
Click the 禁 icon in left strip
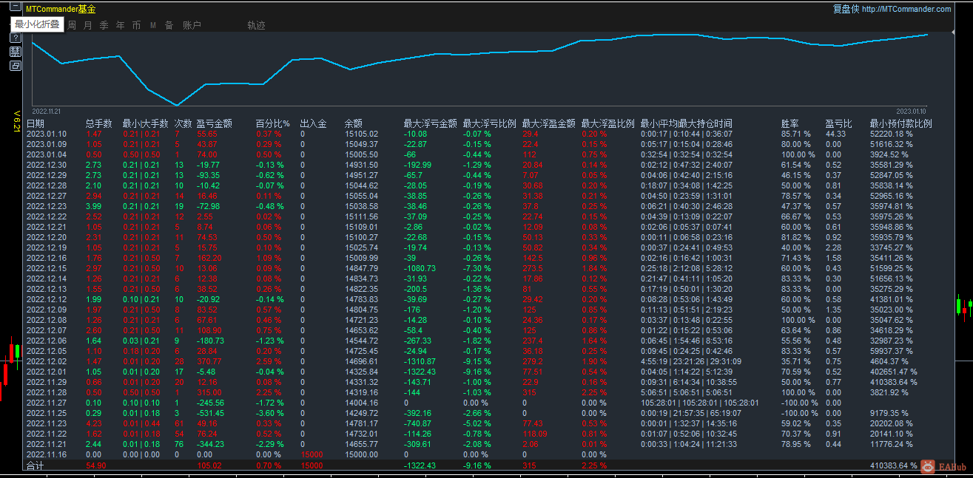[x=16, y=52]
